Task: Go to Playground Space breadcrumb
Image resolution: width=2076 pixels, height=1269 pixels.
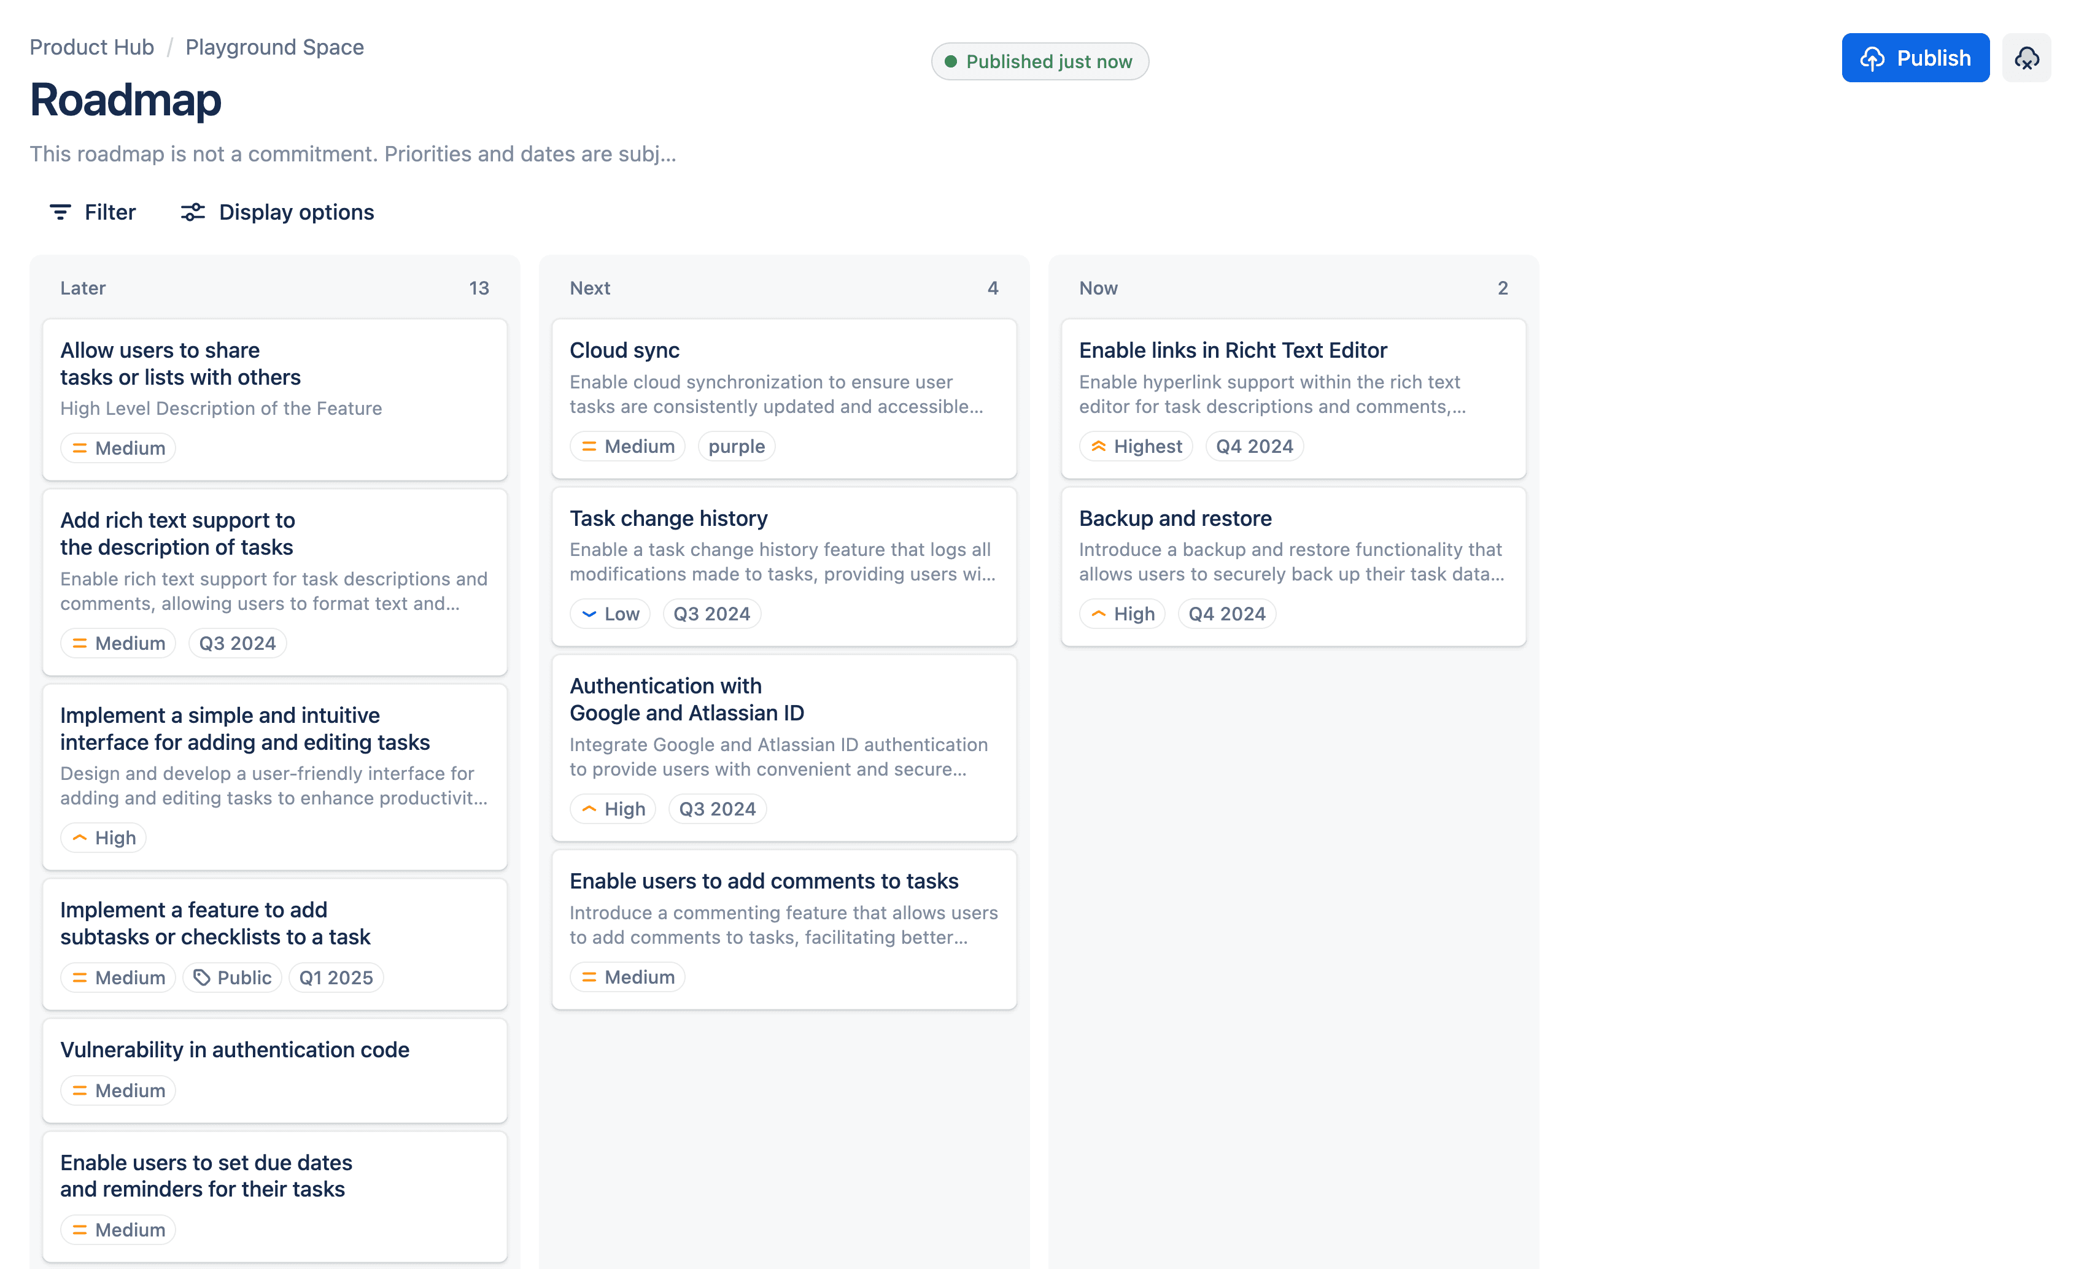Action: point(274,47)
